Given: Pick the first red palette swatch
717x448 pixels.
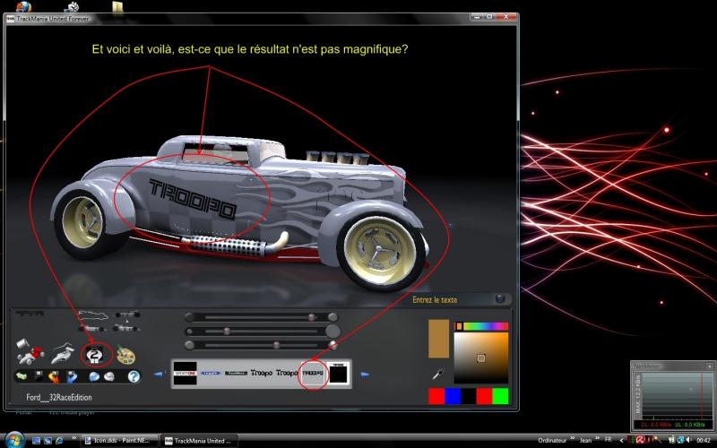Looking at the screenshot, I should (x=436, y=396).
